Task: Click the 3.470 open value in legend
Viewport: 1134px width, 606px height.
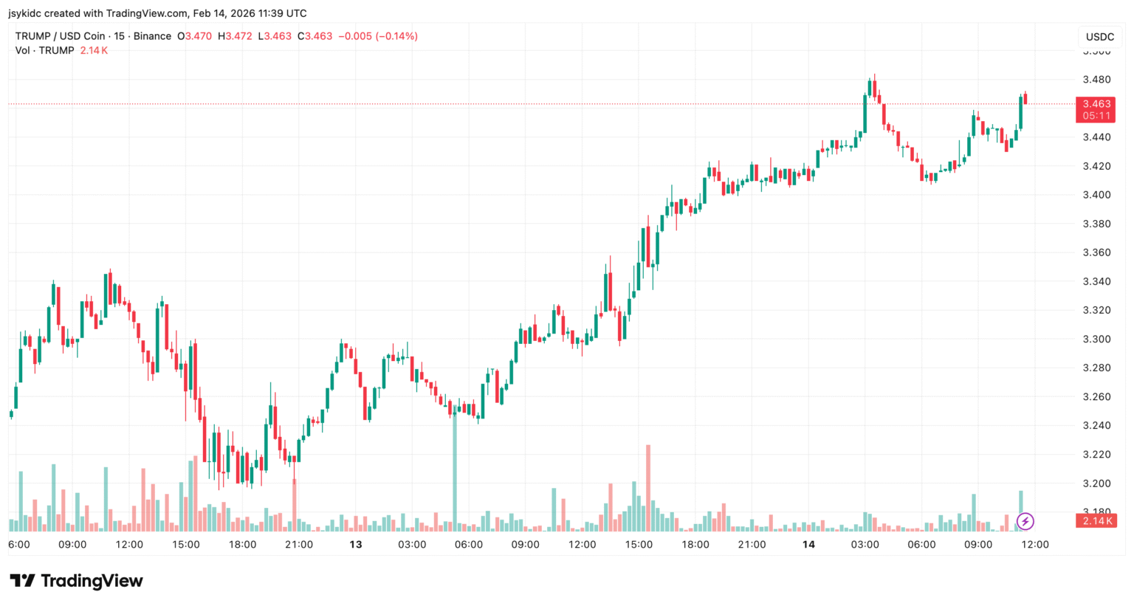Action: [x=199, y=36]
